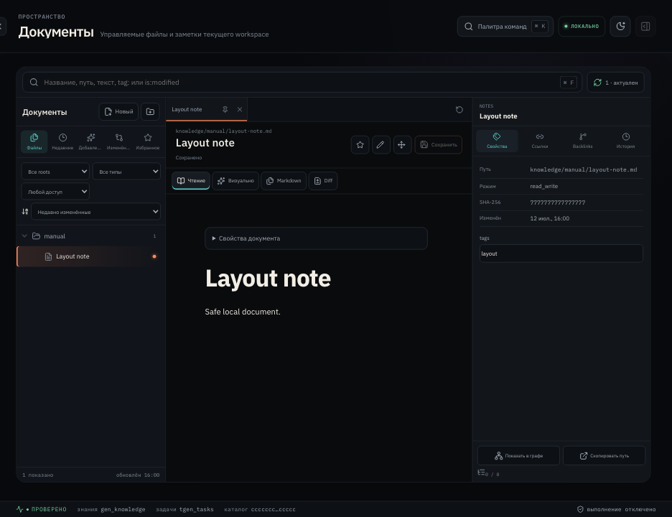Toggle the sort direction icon

coord(25,211)
